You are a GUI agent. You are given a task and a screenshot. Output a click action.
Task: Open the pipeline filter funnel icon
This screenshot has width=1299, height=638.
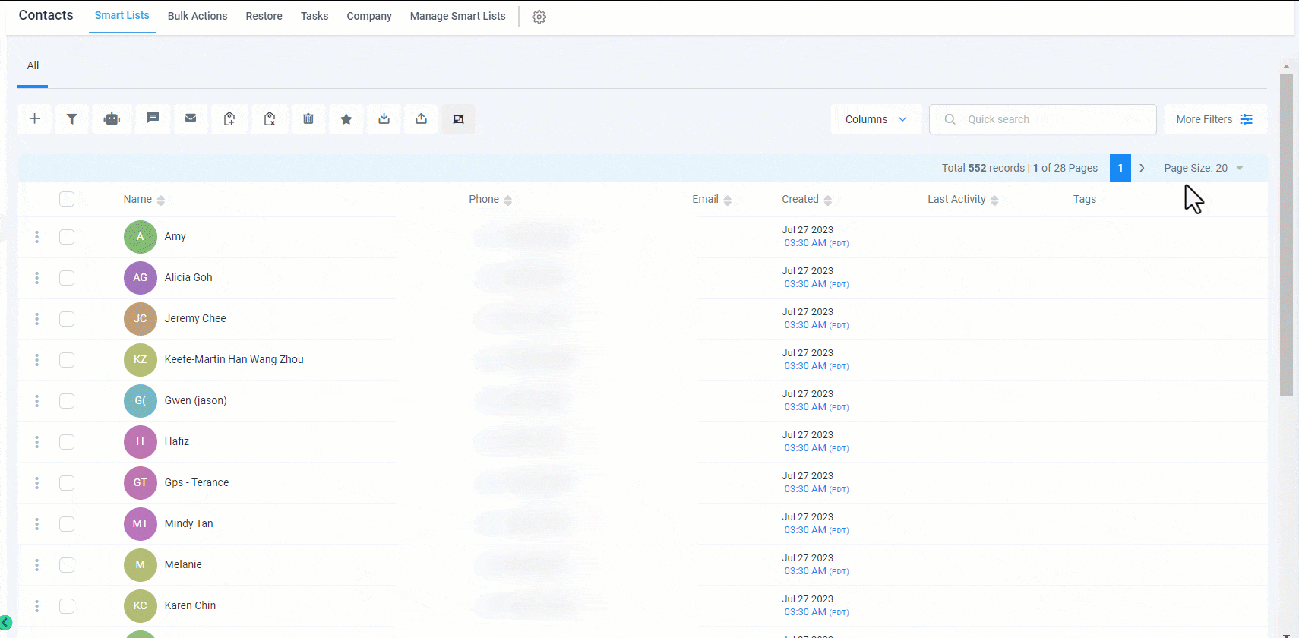point(72,119)
